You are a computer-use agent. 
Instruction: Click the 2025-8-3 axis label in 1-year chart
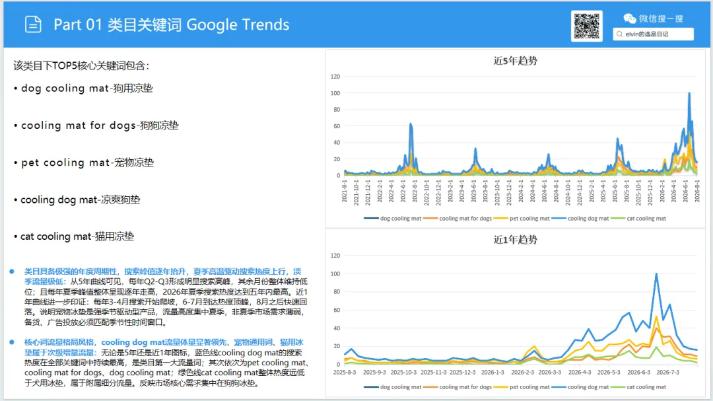[x=345, y=373]
